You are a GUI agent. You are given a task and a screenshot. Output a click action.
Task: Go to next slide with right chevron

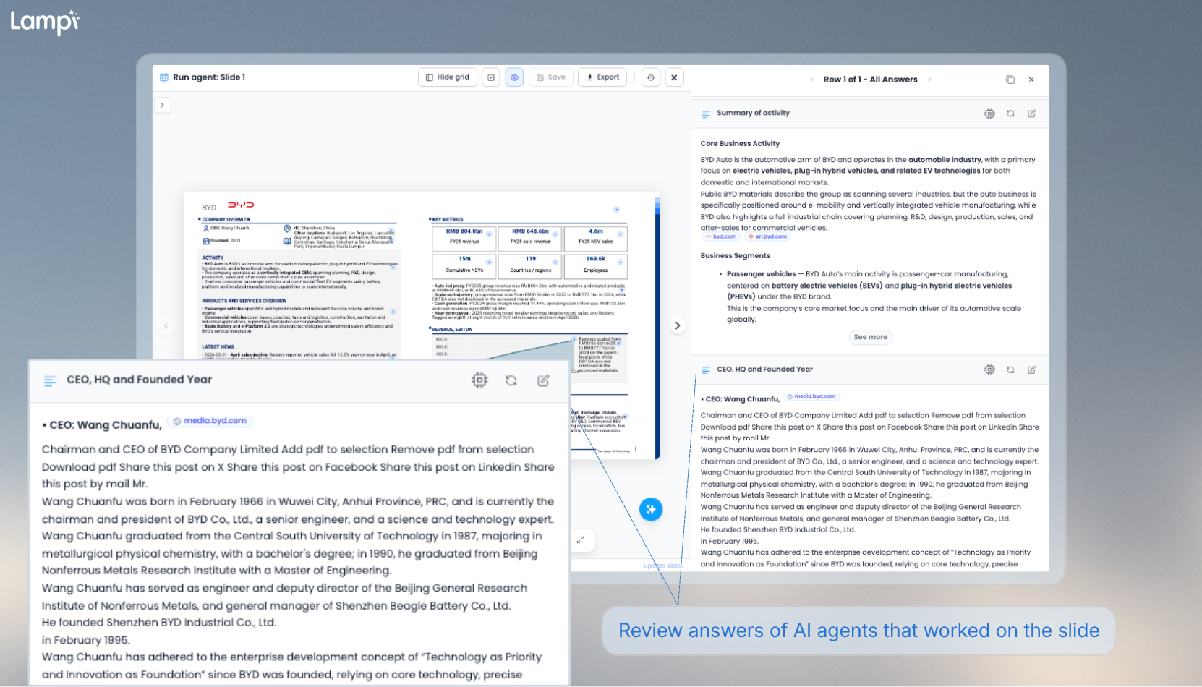[x=678, y=325]
